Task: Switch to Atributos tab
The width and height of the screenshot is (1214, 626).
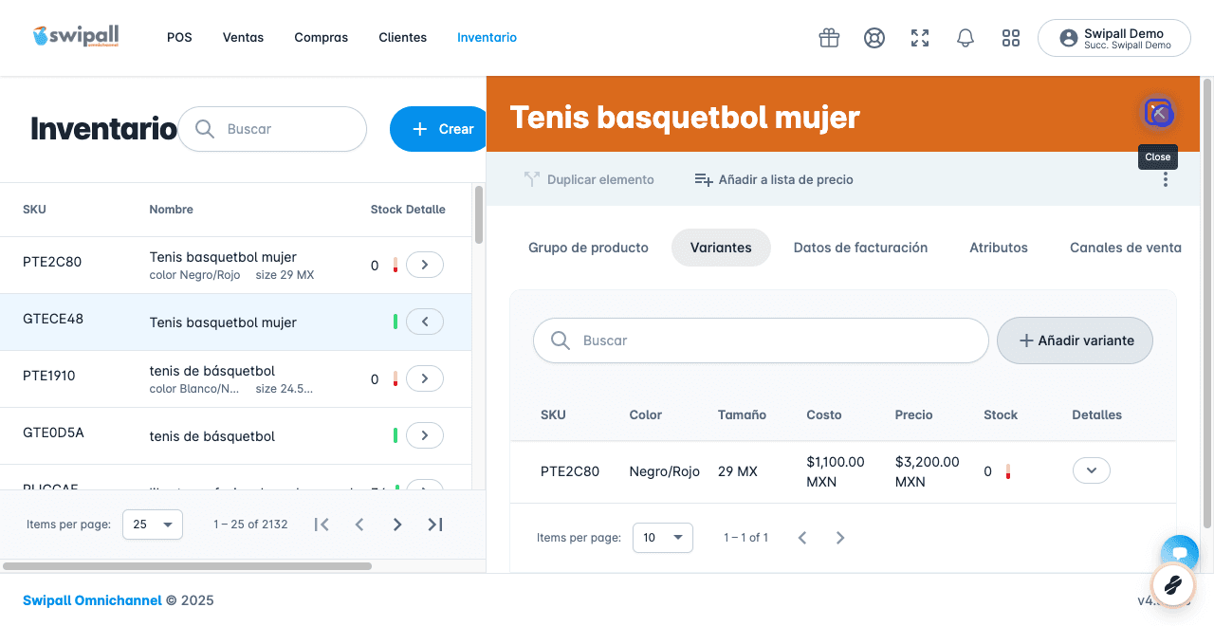Action: [999, 248]
